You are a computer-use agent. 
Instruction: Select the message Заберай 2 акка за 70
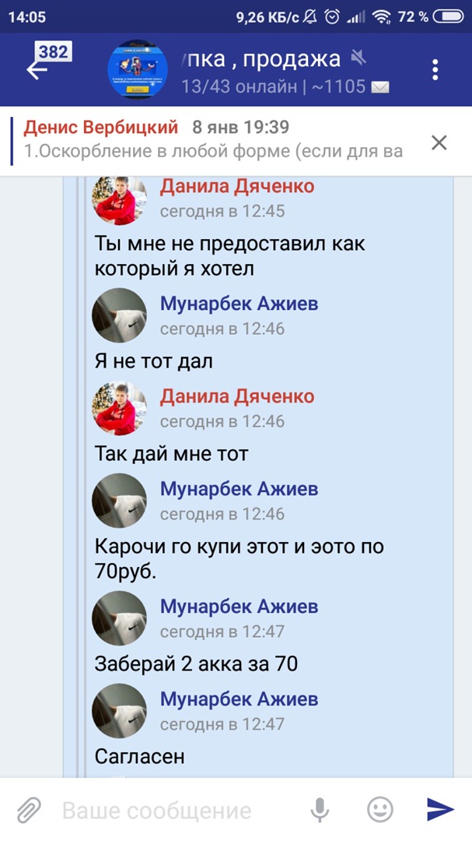coord(196,664)
